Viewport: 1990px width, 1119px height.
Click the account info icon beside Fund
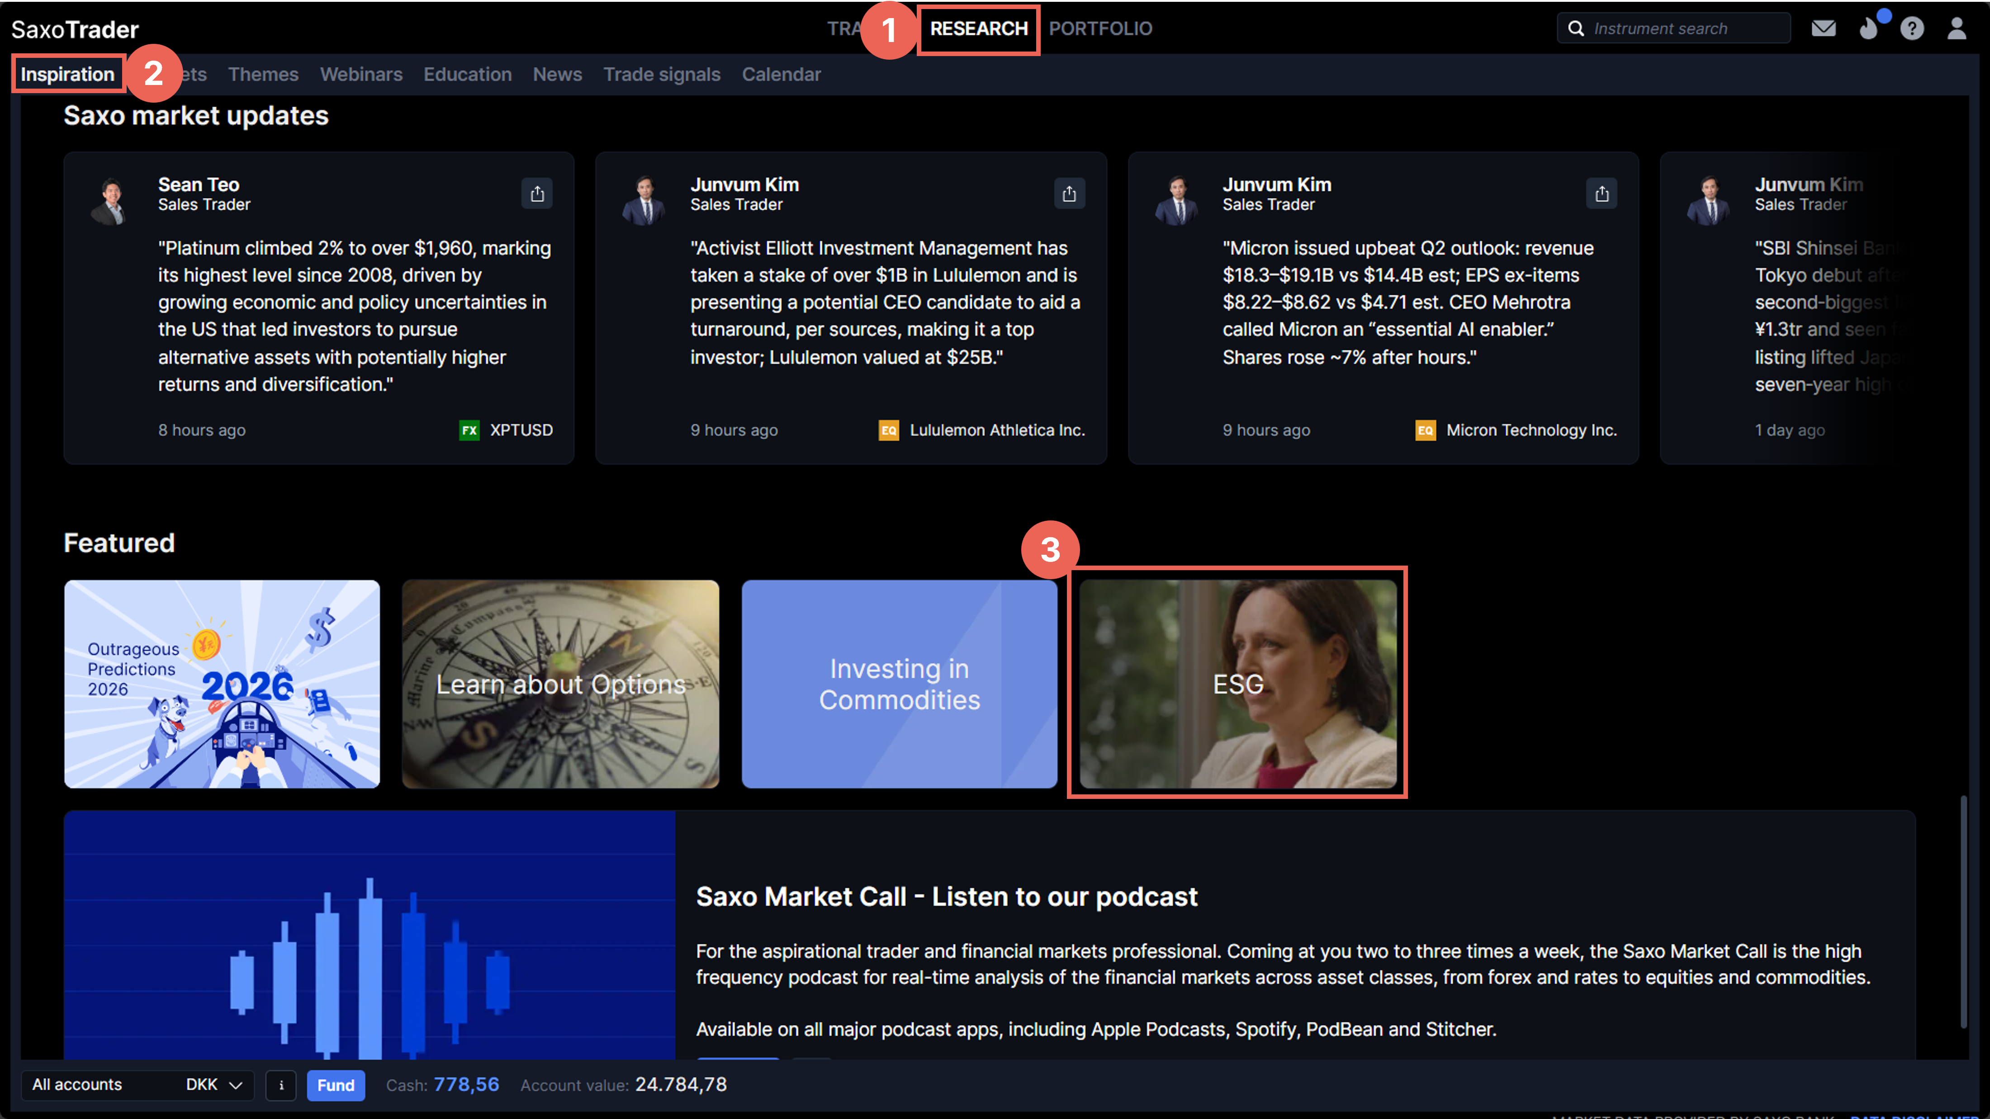[x=281, y=1085]
